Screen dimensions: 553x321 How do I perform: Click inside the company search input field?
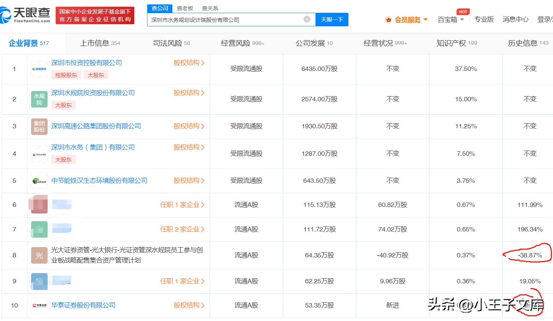(x=227, y=19)
